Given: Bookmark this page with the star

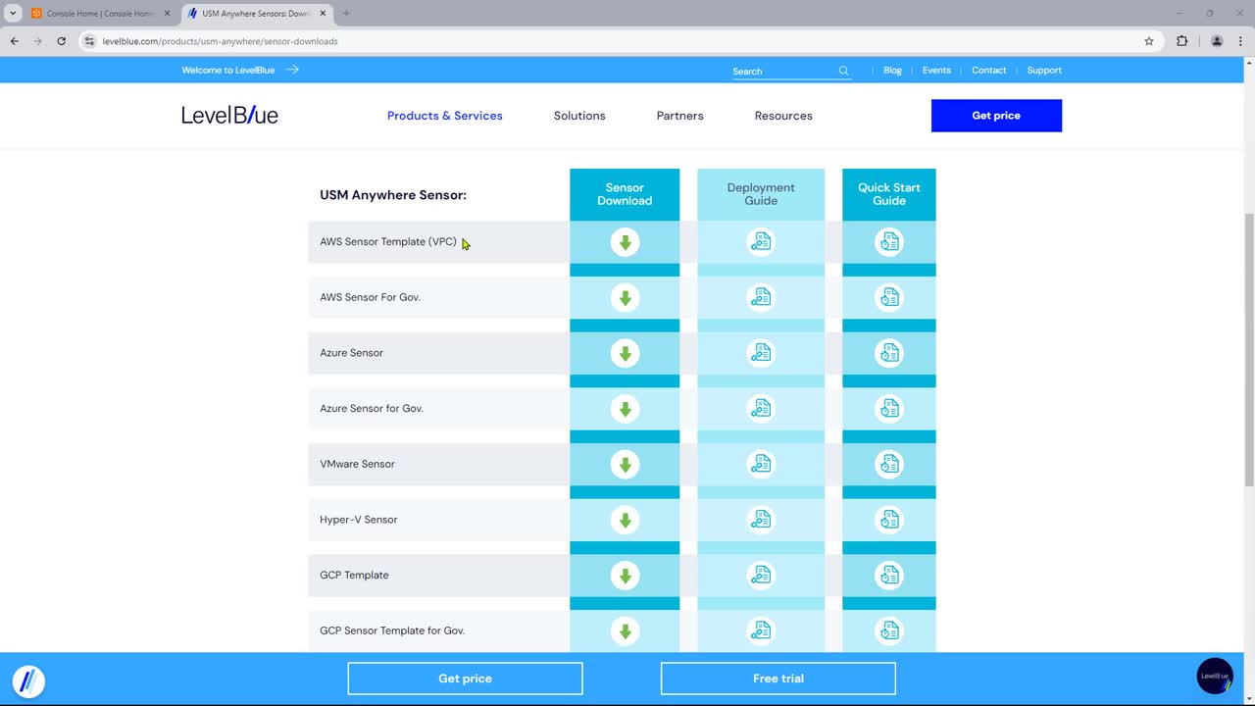Looking at the screenshot, I should click(1149, 41).
